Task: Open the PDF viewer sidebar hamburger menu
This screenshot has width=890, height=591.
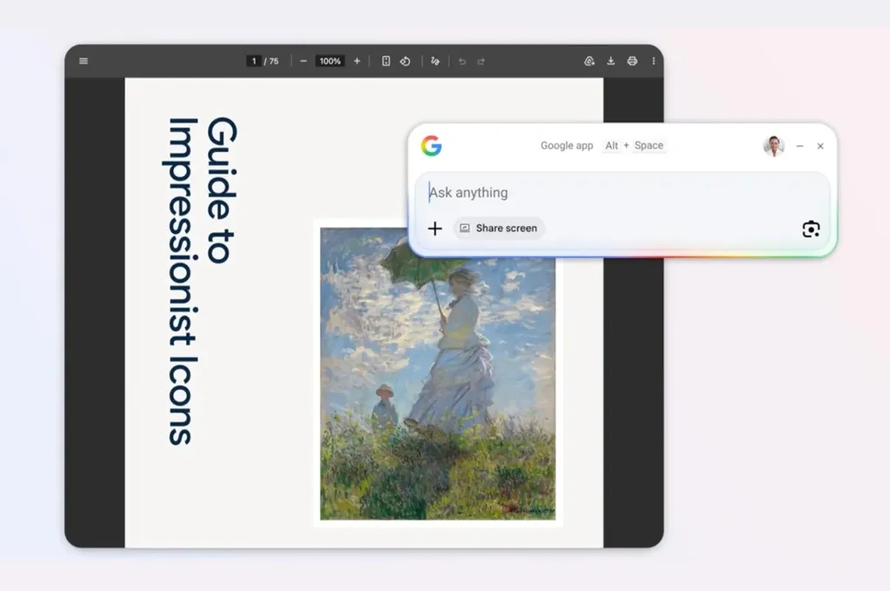Action: point(83,61)
